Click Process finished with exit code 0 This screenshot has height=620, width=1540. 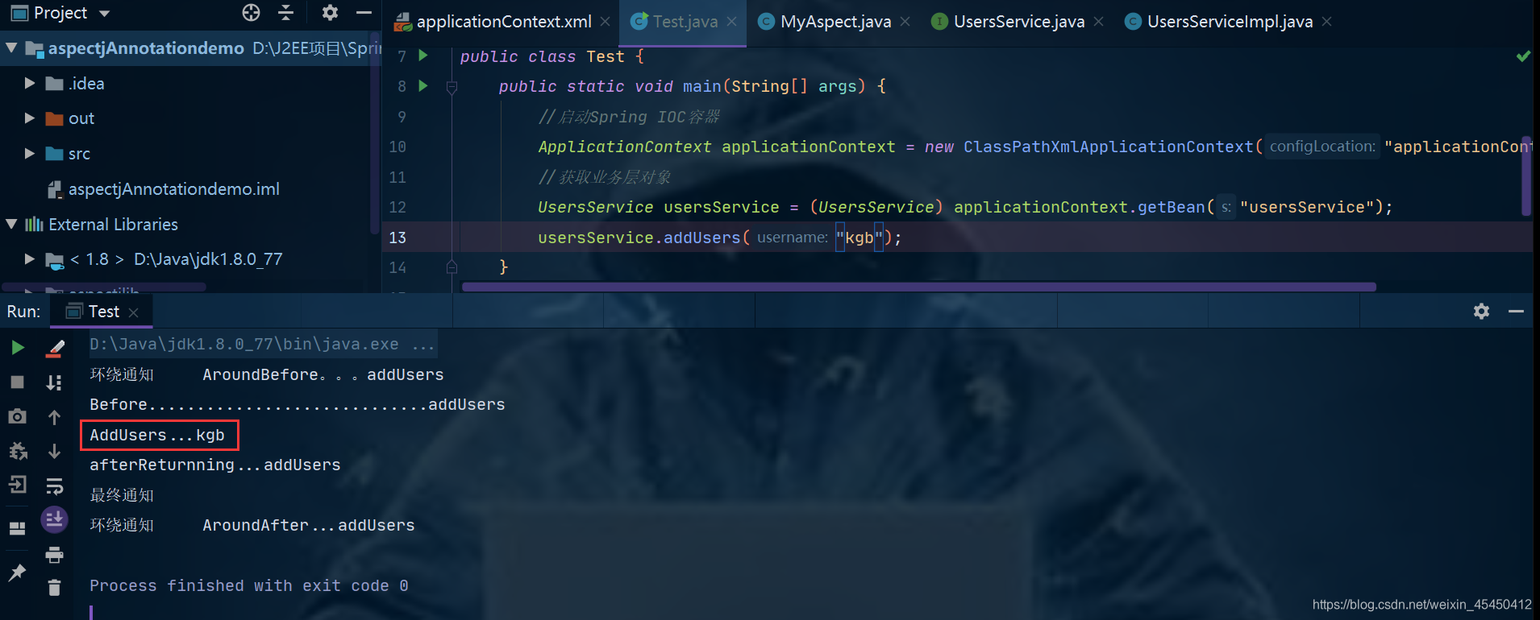(248, 586)
